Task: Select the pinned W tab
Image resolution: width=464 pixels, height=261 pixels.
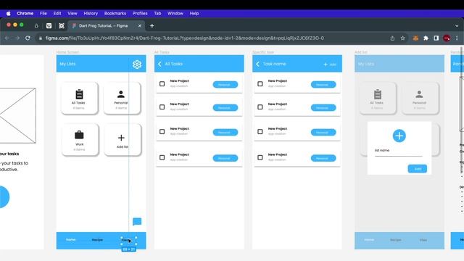Action: [49, 26]
